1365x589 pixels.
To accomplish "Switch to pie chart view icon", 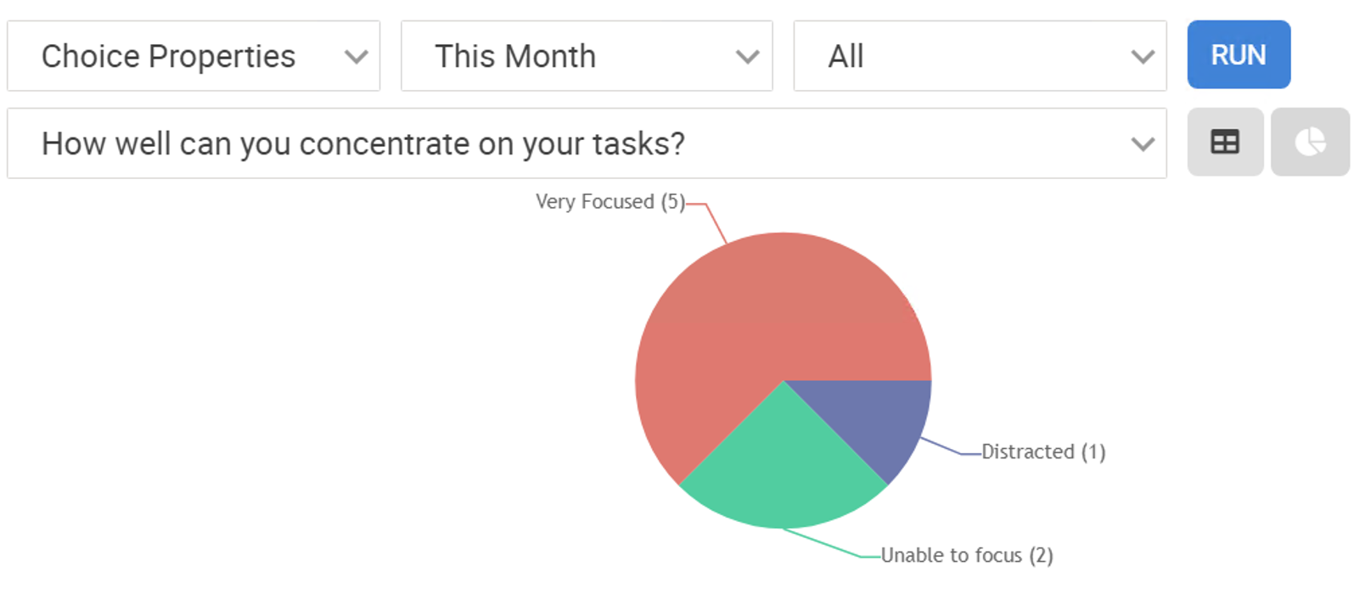I will [1310, 142].
